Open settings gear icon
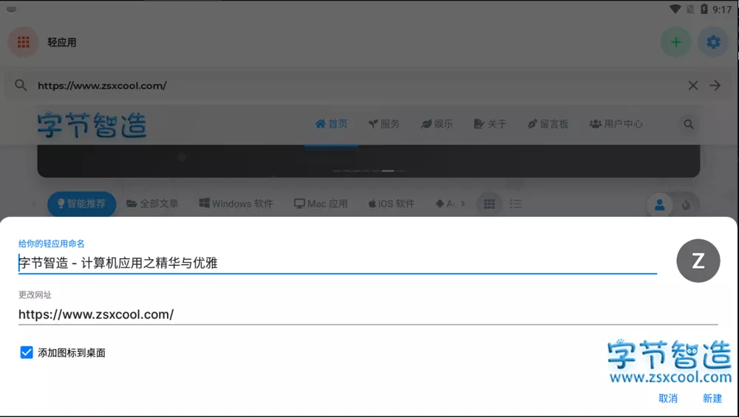739x417 pixels. pyautogui.click(x=713, y=42)
